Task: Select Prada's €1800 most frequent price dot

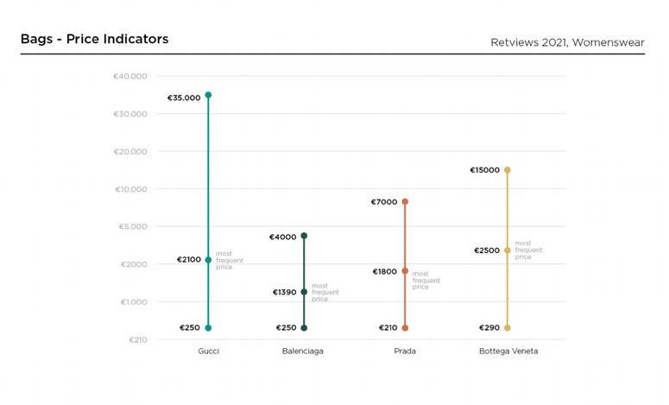Action: click(405, 271)
